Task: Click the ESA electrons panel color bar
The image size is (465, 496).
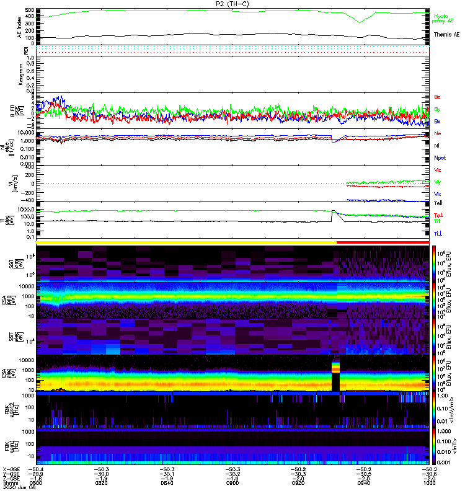Action: pyautogui.click(x=434, y=373)
